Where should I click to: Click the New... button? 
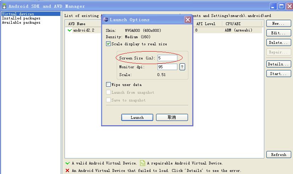[x=278, y=23]
